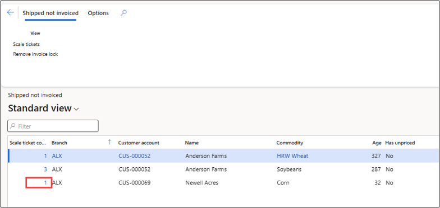
Task: Click Has unpriced No in HRW Wheat row
Action: point(389,155)
